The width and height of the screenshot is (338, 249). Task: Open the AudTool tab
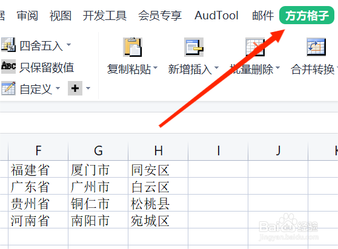(216, 16)
